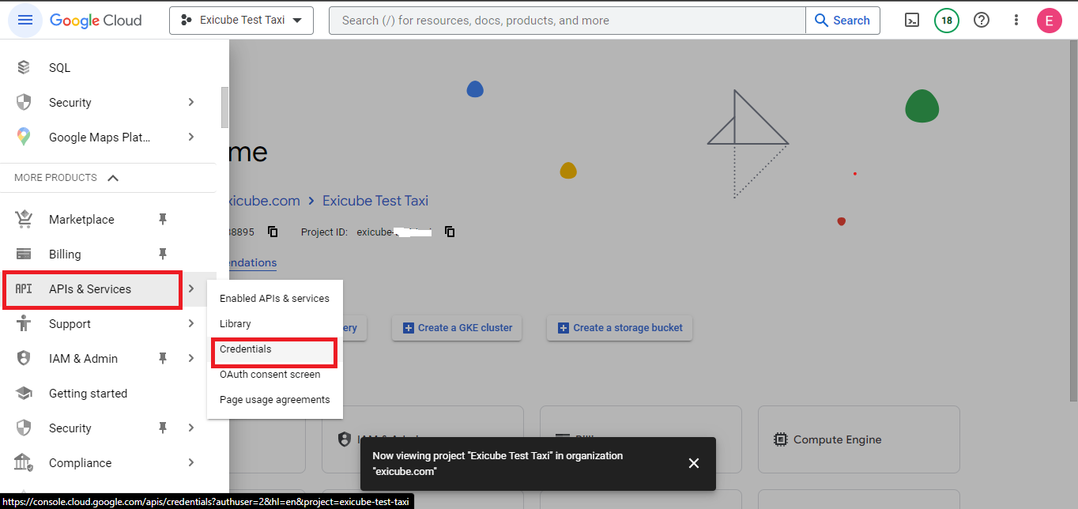The height and width of the screenshot is (509, 1078).
Task: Unpin Marketplace from the sidebar
Action: [x=163, y=220]
